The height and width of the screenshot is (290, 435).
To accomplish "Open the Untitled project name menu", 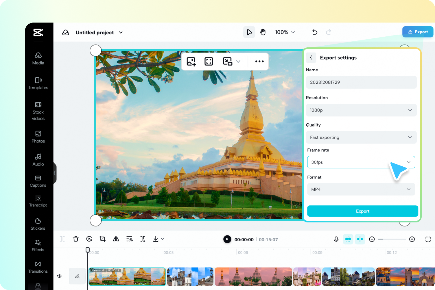I will 98,32.
